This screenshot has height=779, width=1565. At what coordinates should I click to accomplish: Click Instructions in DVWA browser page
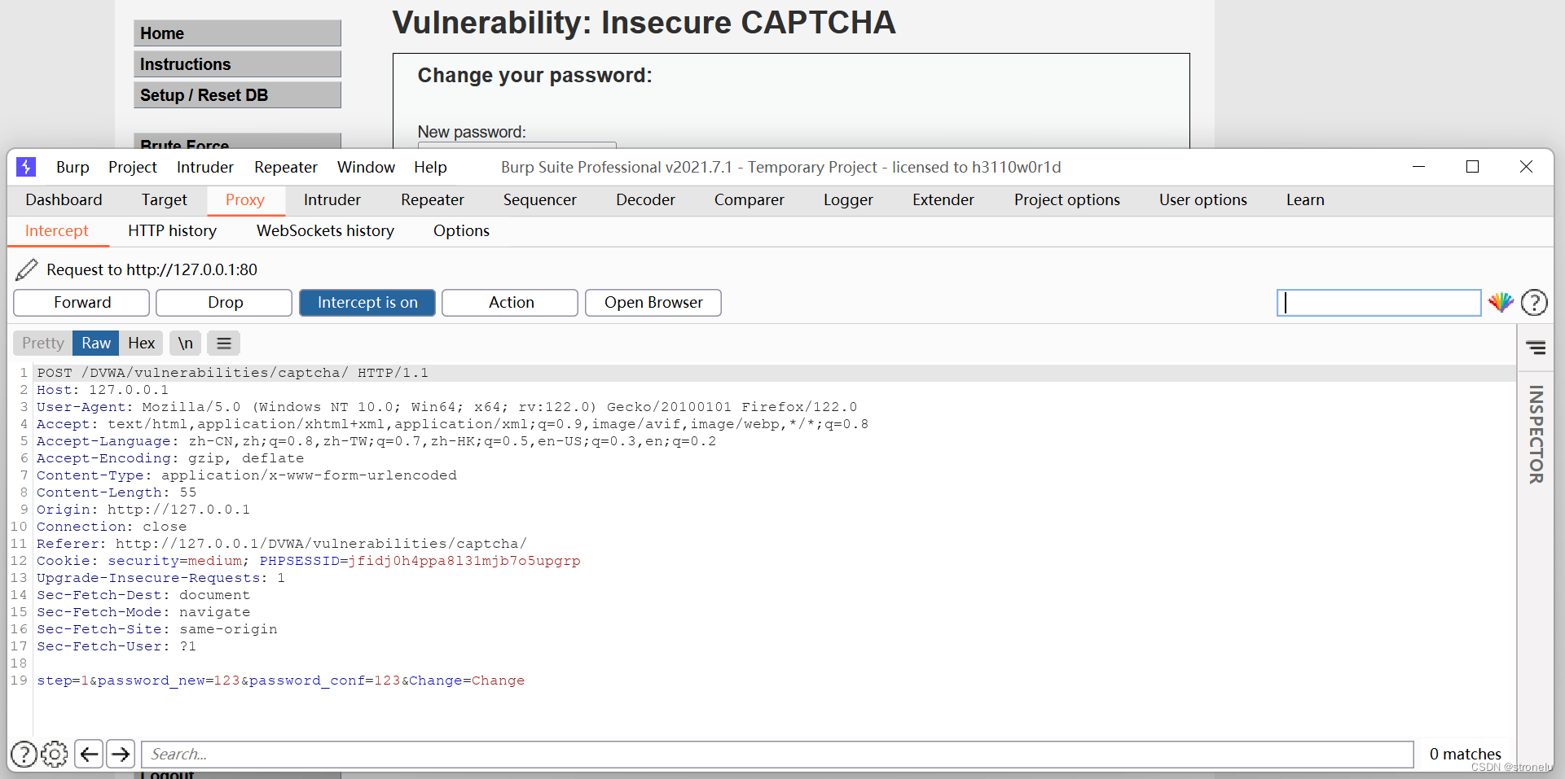237,64
